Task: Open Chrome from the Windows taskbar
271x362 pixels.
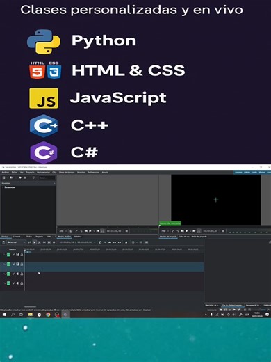Action: click(x=48, y=315)
